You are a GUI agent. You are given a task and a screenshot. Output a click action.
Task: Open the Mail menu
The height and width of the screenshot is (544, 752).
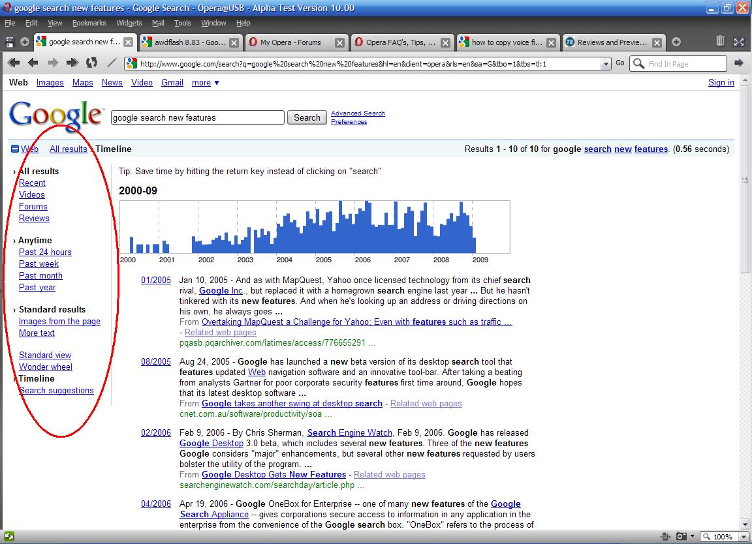[158, 23]
